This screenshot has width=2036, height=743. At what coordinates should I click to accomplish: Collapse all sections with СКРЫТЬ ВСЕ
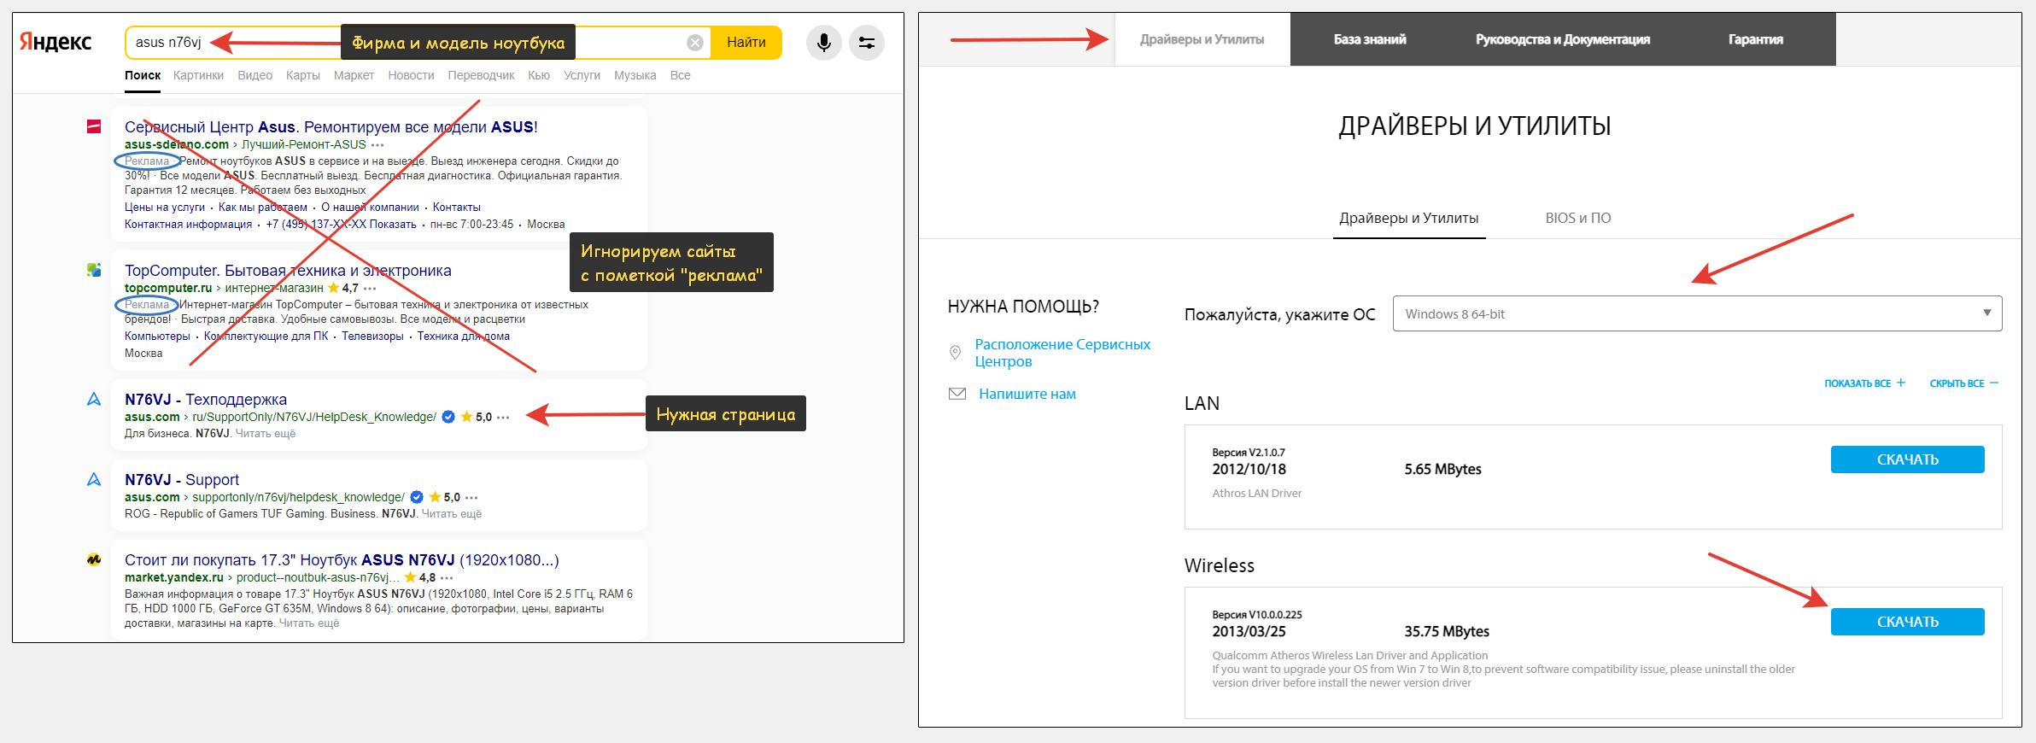pos(1963,383)
